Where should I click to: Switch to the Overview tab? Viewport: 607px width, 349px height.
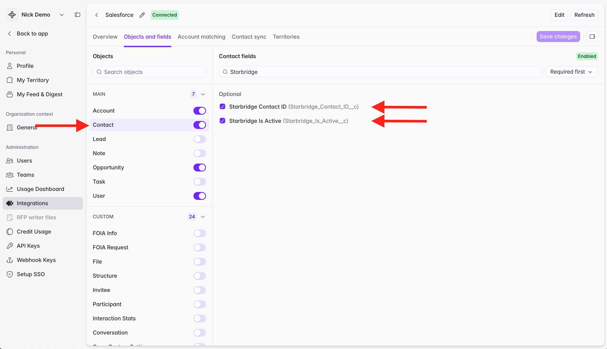point(105,37)
